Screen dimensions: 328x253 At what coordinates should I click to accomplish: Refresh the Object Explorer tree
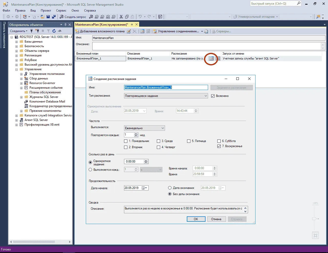point(54,31)
